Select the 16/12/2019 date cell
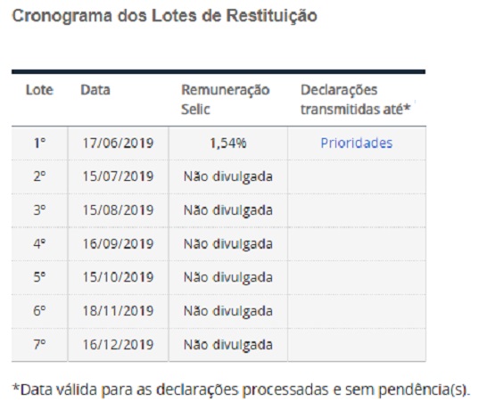Image resolution: width=487 pixels, height=410 pixels. [118, 345]
